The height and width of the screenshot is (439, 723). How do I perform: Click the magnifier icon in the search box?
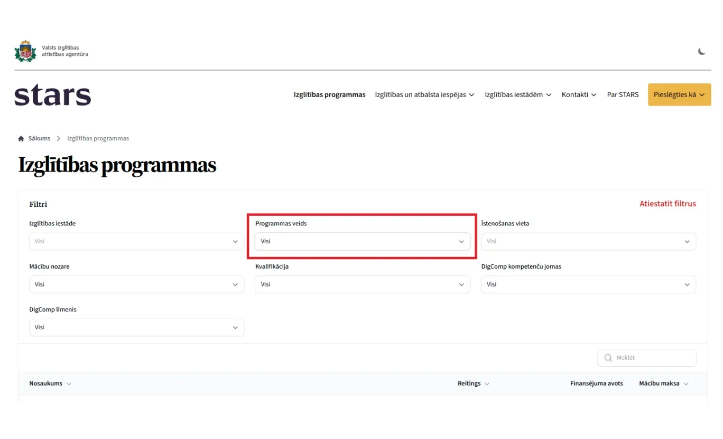607,357
